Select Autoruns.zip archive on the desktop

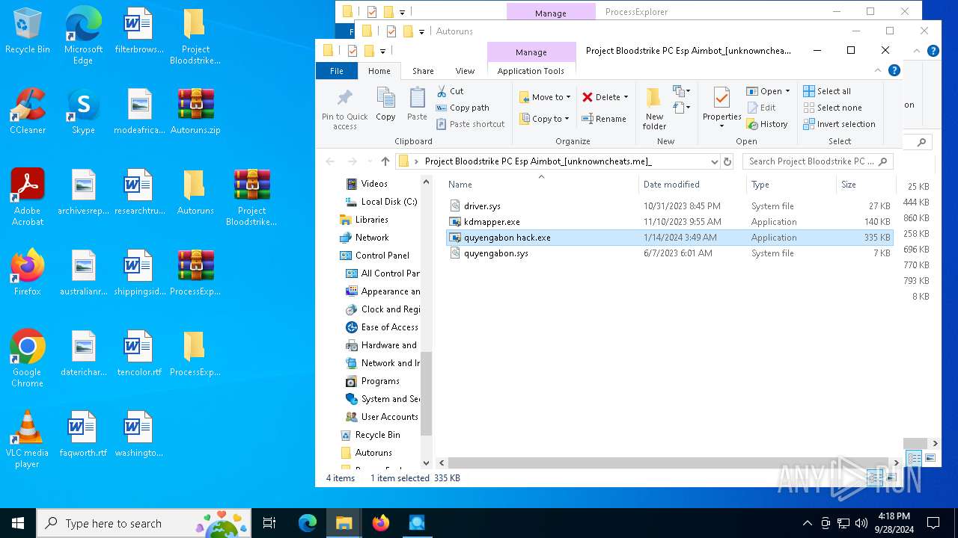tap(195, 112)
